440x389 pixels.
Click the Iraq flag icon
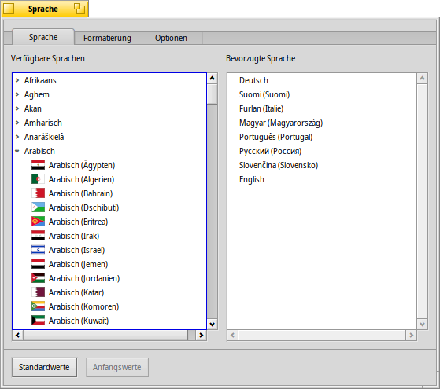coord(38,236)
